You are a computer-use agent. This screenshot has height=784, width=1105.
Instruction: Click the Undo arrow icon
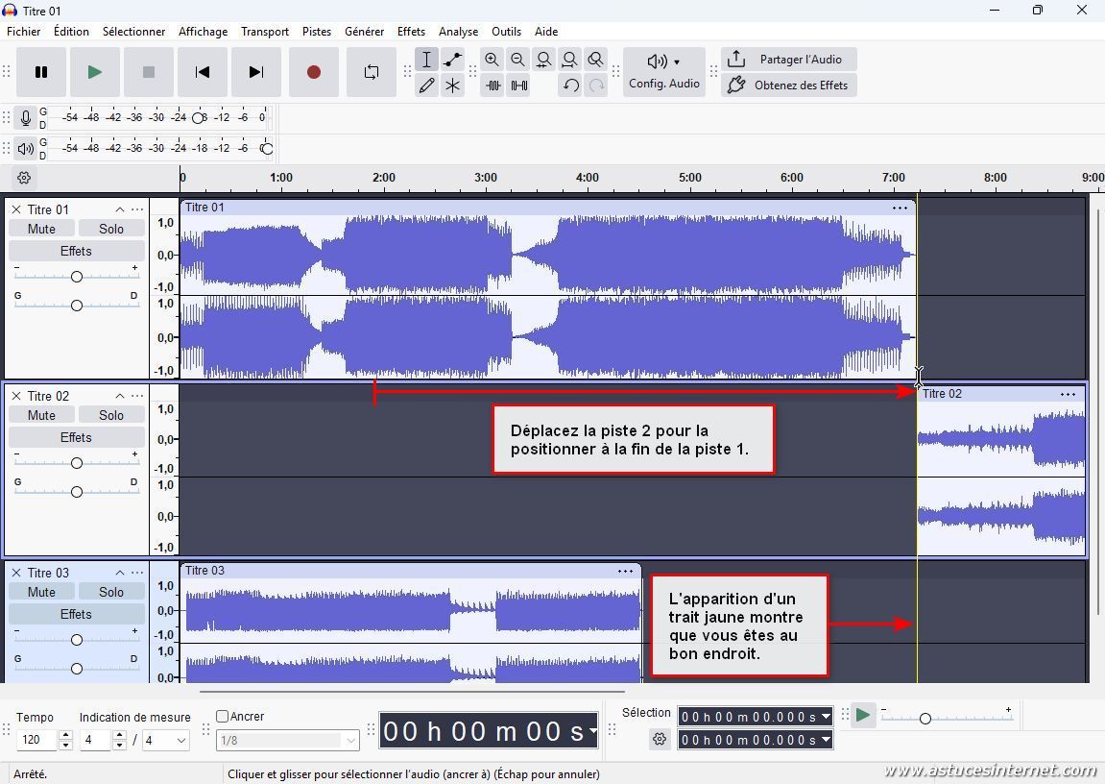[x=570, y=86]
